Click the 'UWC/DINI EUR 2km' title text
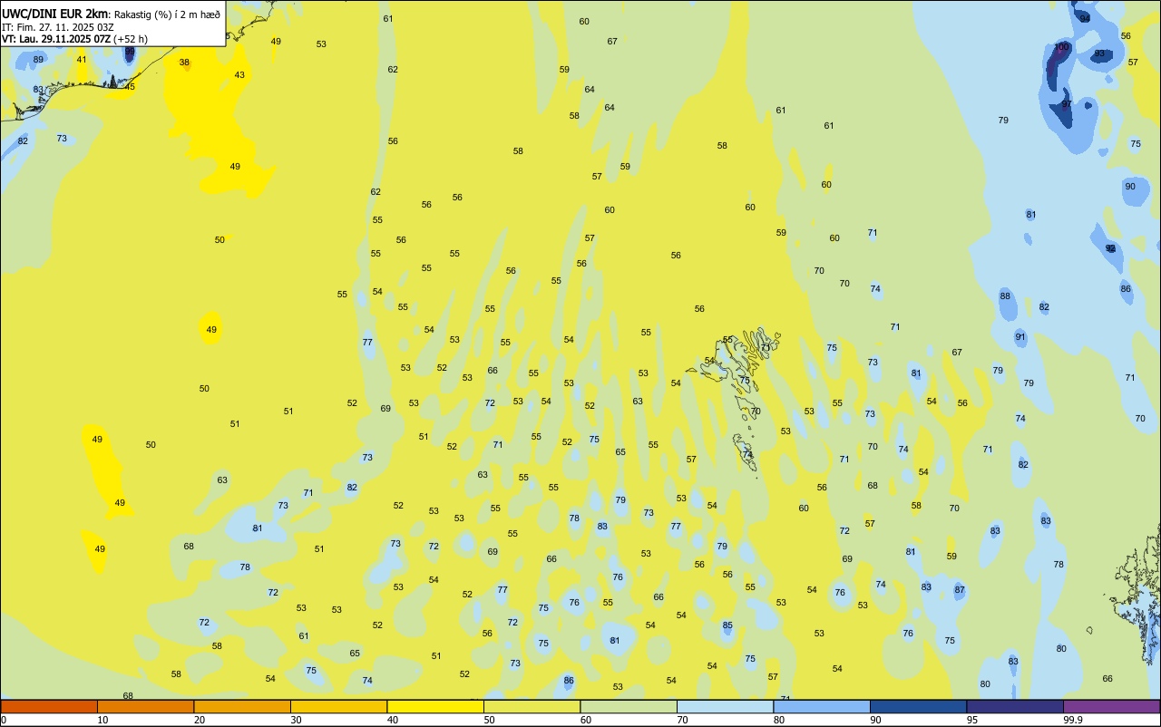The height and width of the screenshot is (727, 1161). 55,14
